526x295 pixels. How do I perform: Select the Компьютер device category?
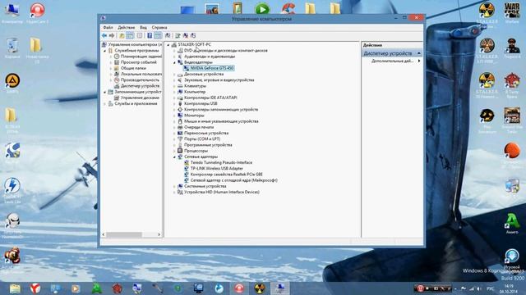[195, 92]
